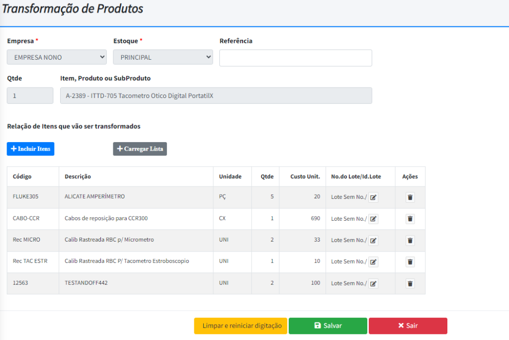Click Calib Rastreada RBC p/ Micrometro description
This screenshot has height=340, width=509.
pos(109,240)
